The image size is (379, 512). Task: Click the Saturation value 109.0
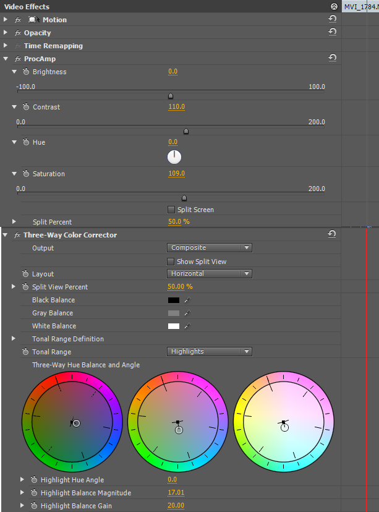pos(177,173)
